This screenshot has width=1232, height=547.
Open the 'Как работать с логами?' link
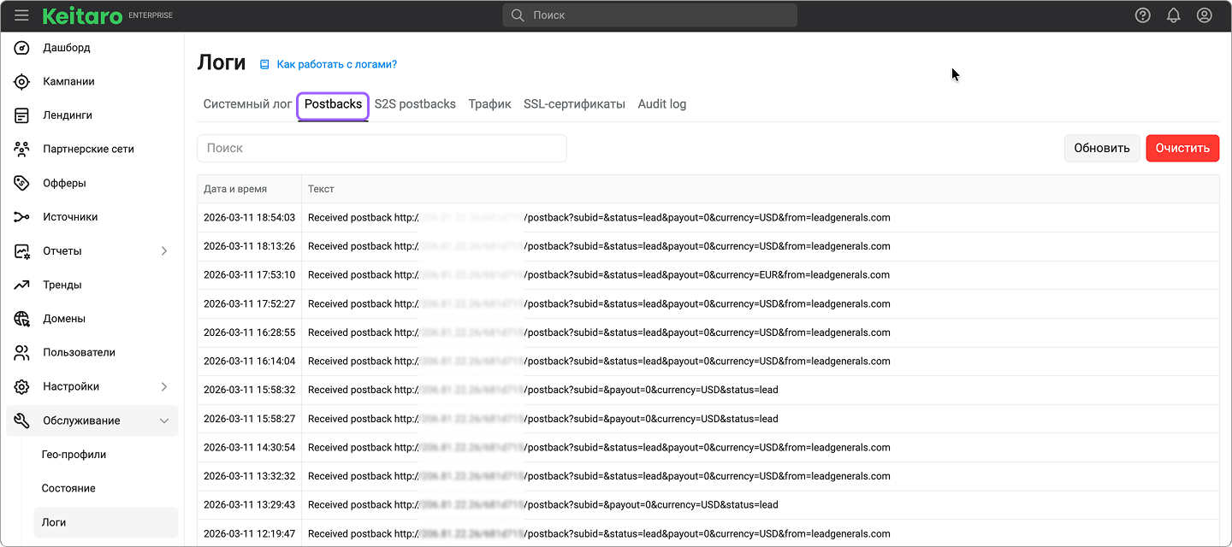[336, 64]
